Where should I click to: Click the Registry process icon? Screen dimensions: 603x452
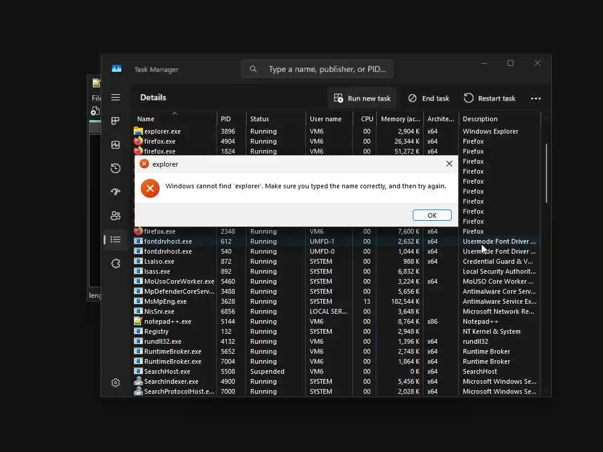tap(138, 331)
